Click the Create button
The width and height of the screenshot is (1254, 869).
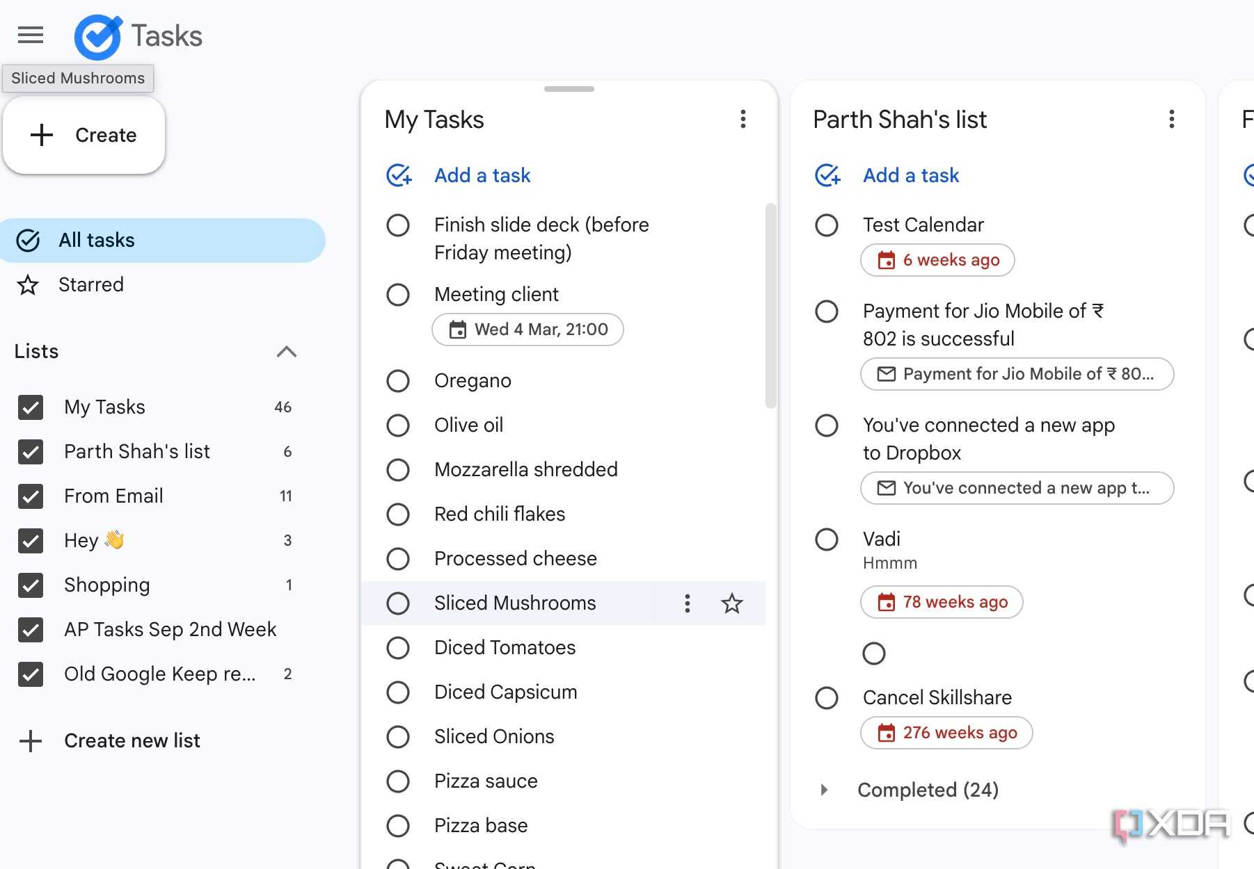point(84,135)
